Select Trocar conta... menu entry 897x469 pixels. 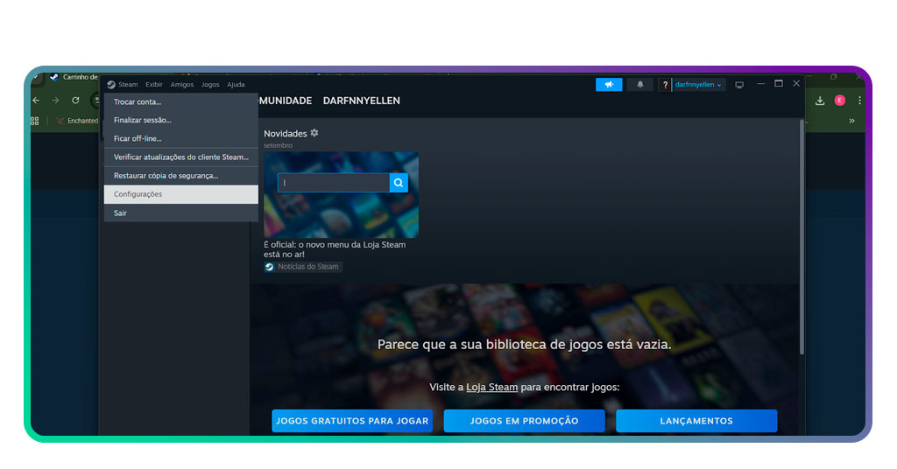pos(180,101)
